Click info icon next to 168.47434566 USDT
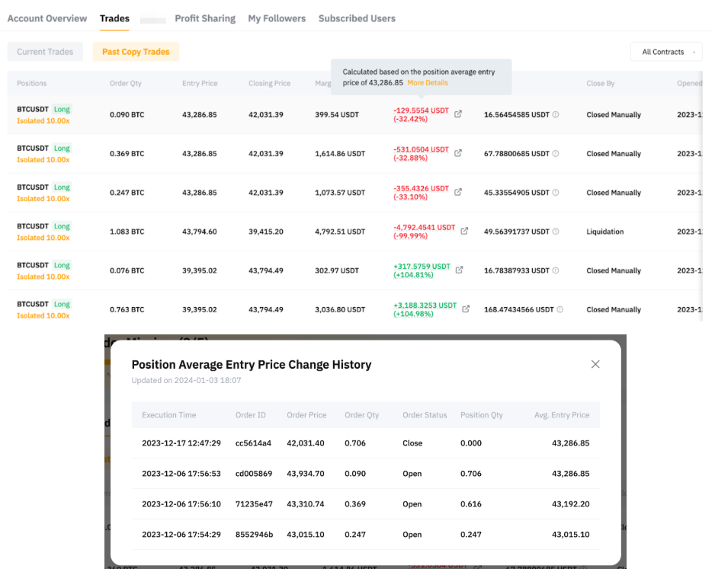Image resolution: width=715 pixels, height=569 pixels. (560, 310)
